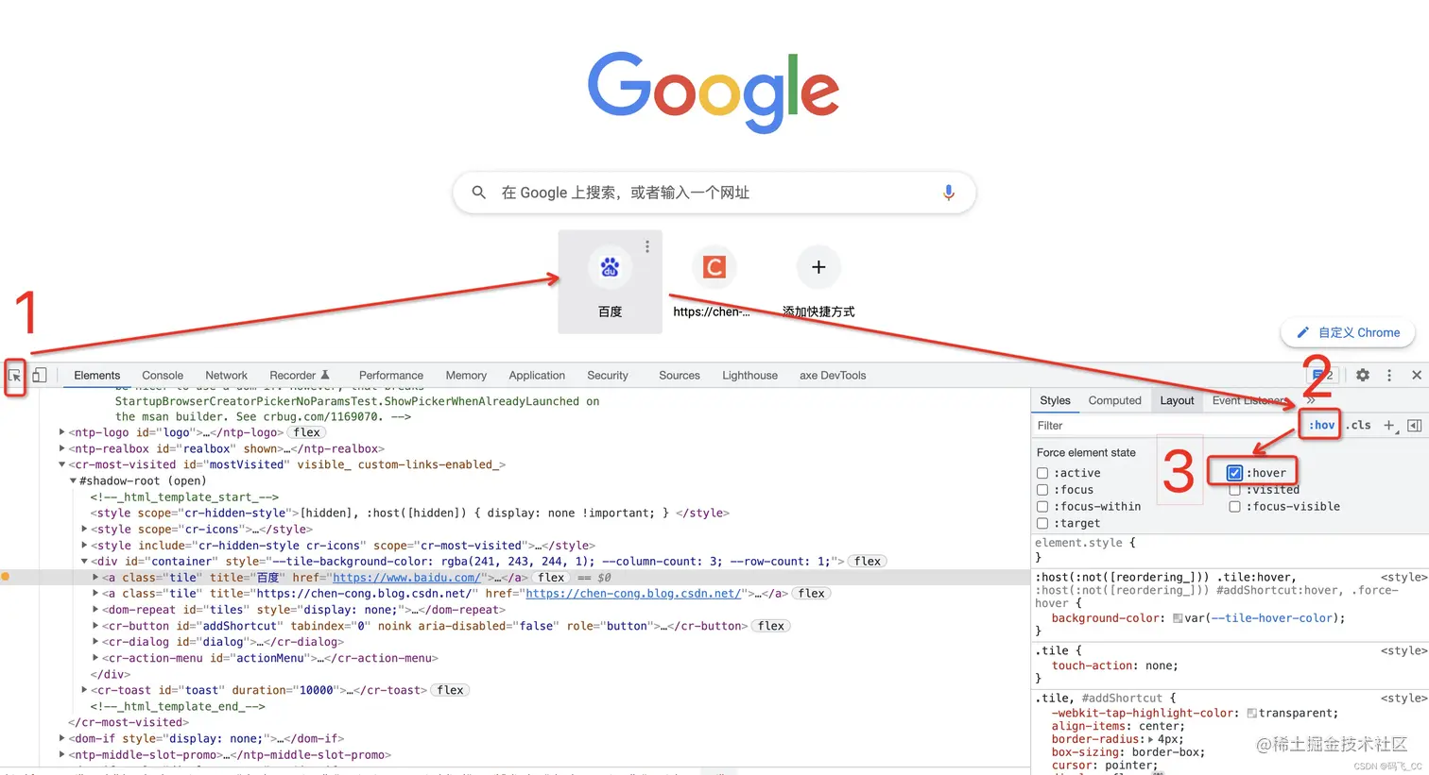Image resolution: width=1429 pixels, height=775 pixels.
Task: Open the Lighthouse tab
Action: click(x=749, y=375)
